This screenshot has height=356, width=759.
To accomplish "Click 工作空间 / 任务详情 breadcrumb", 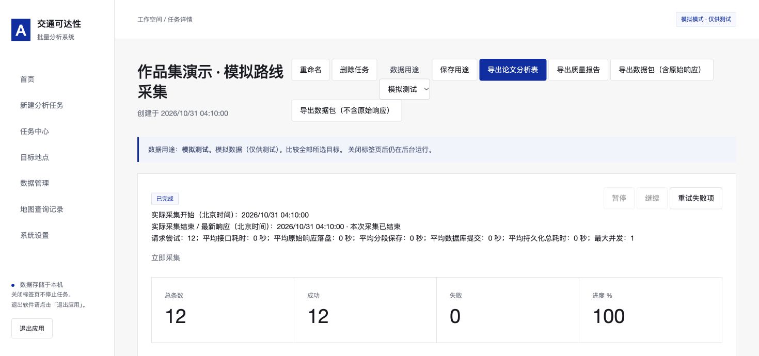I will [x=165, y=20].
